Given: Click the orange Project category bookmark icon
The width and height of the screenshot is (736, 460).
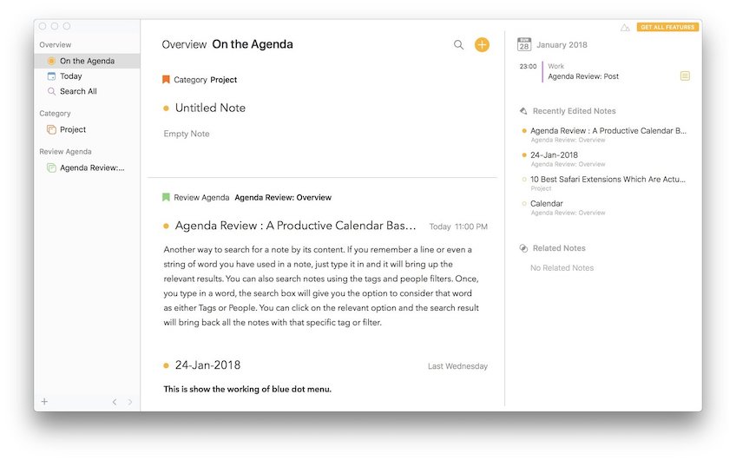Looking at the screenshot, I should (166, 80).
